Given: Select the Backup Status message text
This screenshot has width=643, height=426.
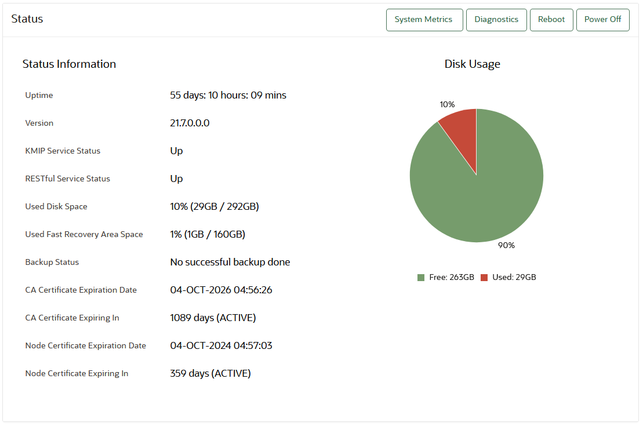Looking at the screenshot, I should (x=230, y=262).
